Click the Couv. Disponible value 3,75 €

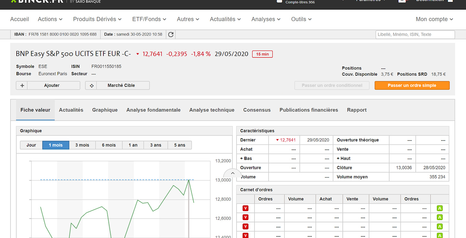point(387,74)
